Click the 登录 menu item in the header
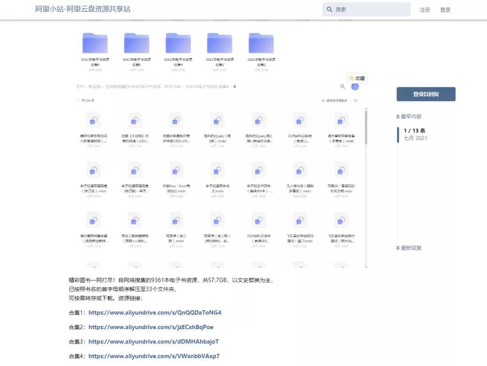Screen dimensions: 487x366 pyautogui.click(x=445, y=9)
